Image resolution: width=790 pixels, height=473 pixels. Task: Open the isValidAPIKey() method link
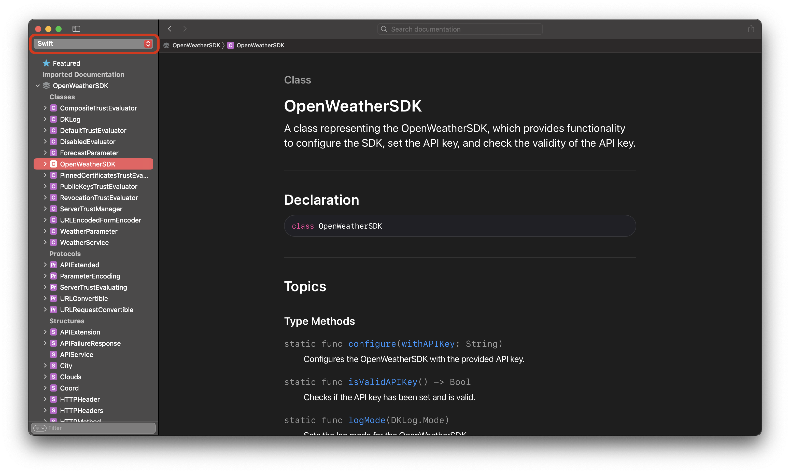(383, 382)
